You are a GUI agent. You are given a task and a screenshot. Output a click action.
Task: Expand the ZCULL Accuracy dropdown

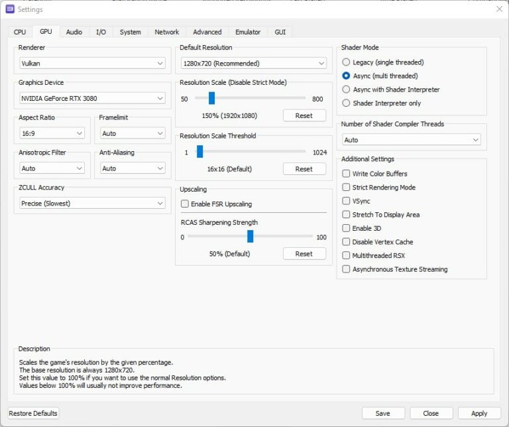point(92,204)
